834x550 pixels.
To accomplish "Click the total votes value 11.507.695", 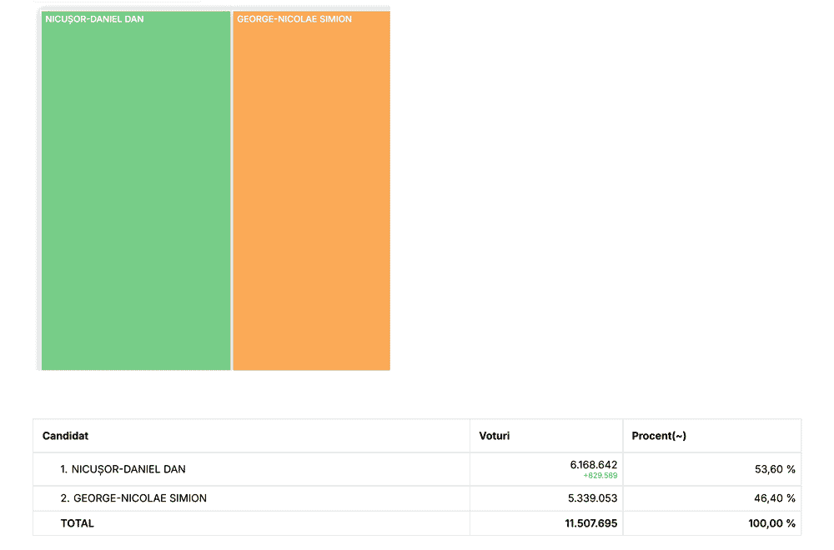I will [590, 523].
